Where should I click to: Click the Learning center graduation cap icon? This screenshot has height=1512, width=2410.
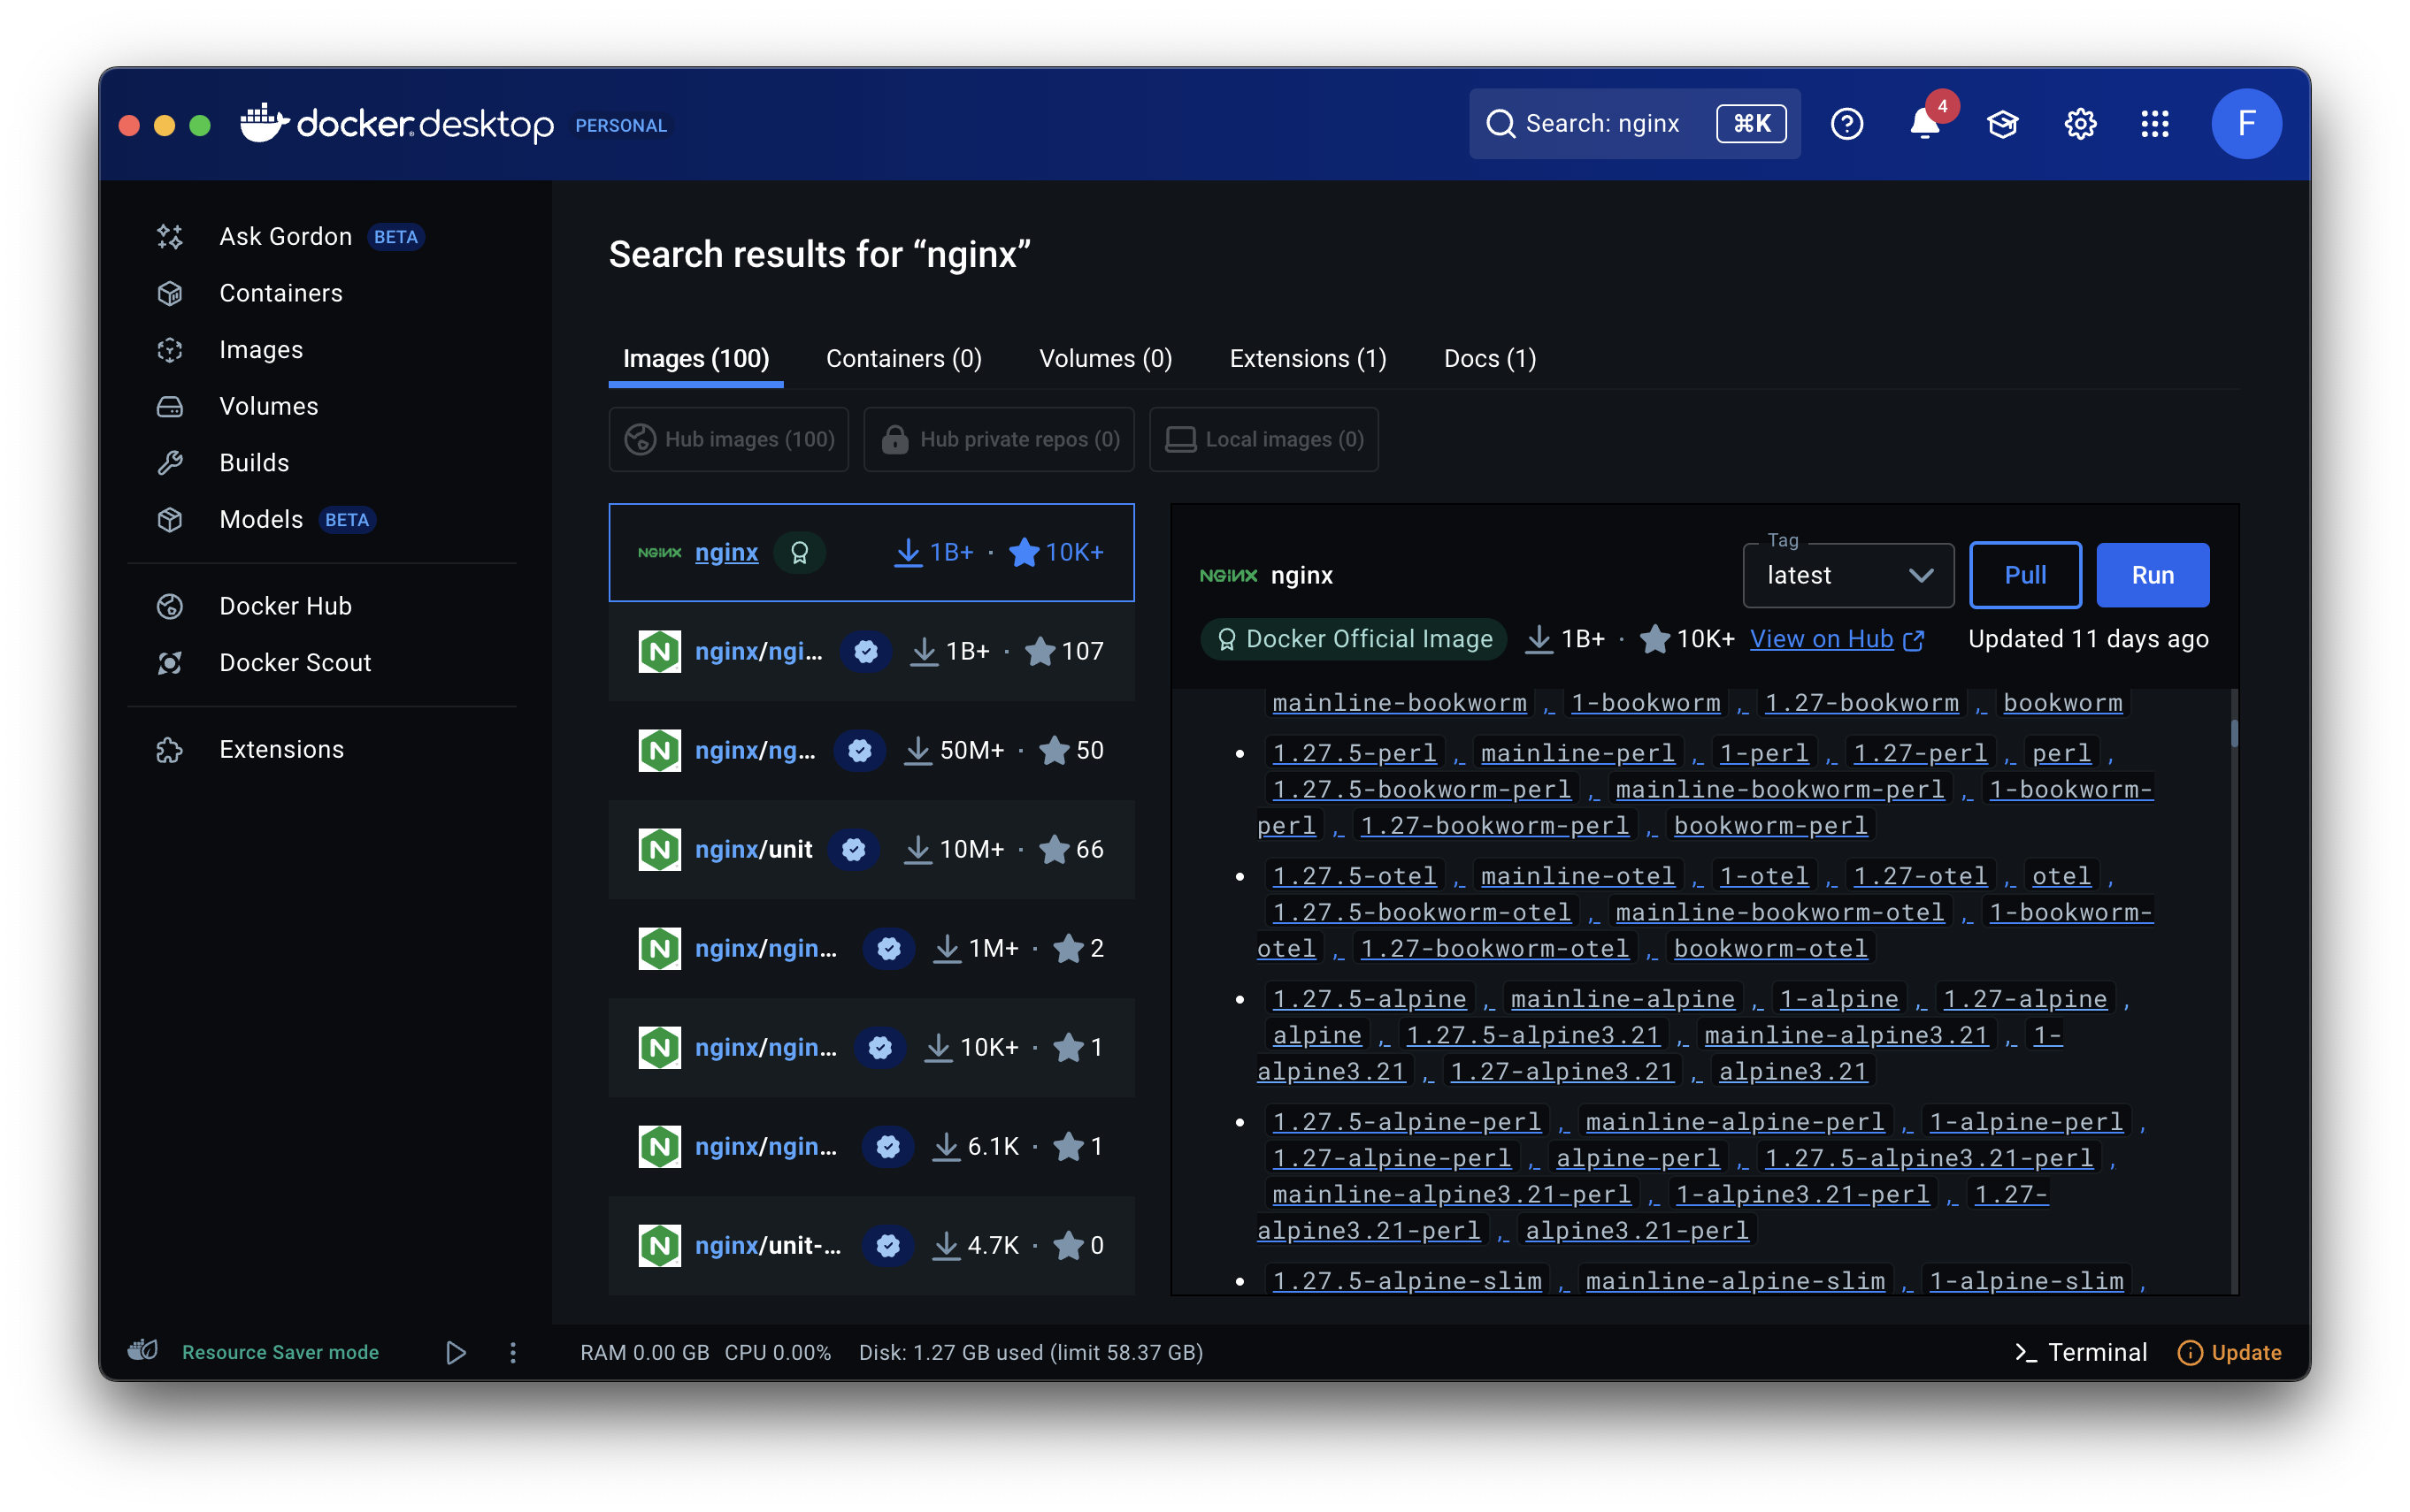coord(2002,124)
